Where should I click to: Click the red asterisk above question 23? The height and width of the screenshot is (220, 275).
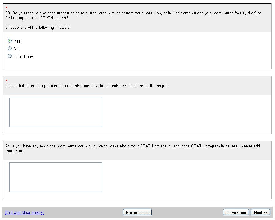[x=7, y=8]
